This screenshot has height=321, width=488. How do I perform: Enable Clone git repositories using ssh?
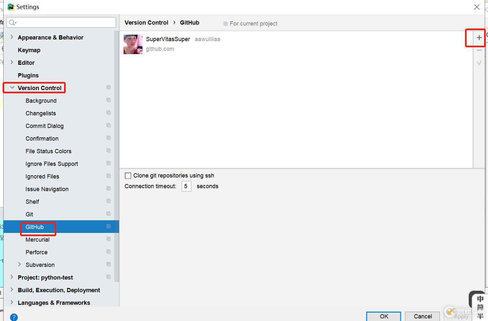click(x=128, y=176)
